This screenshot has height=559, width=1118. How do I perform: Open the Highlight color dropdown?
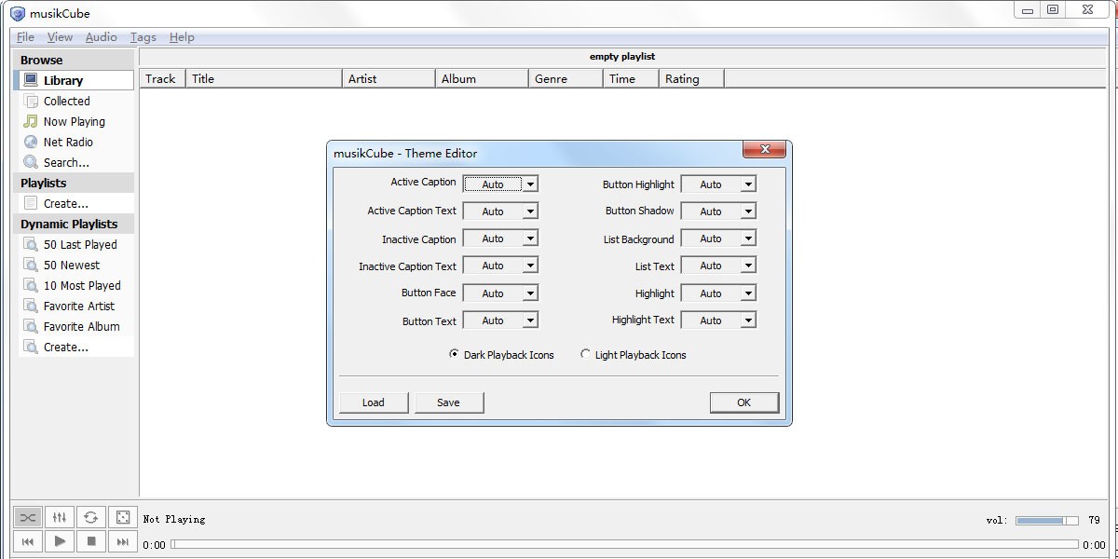(718, 293)
